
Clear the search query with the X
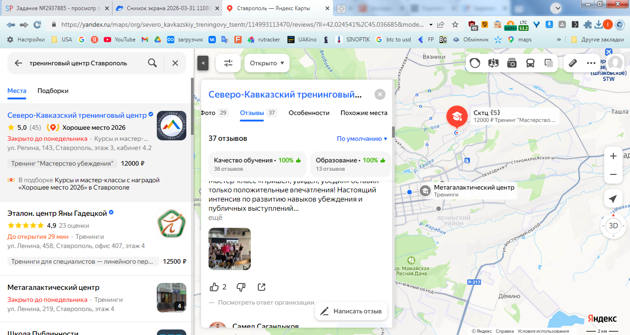(x=175, y=63)
